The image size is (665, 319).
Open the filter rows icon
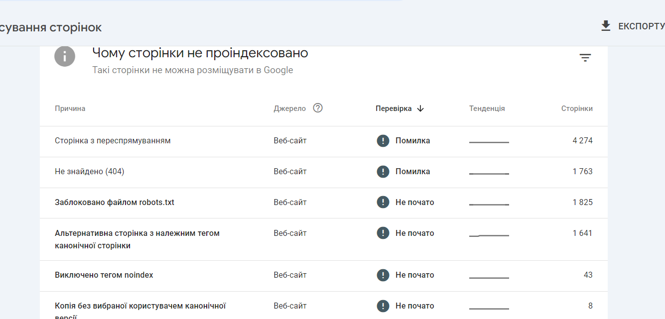[585, 58]
